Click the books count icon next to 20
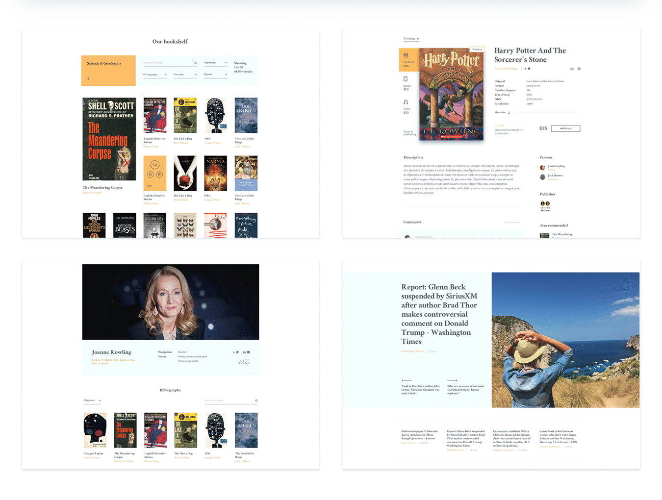Screen dimensions: 662x500 [x=249, y=352]
